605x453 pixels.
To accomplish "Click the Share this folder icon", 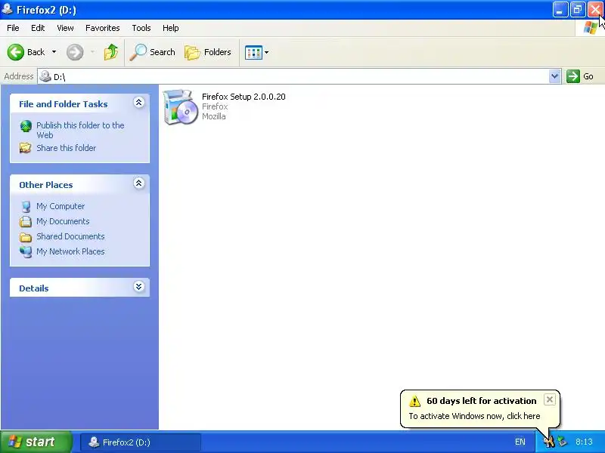I will tap(26, 148).
